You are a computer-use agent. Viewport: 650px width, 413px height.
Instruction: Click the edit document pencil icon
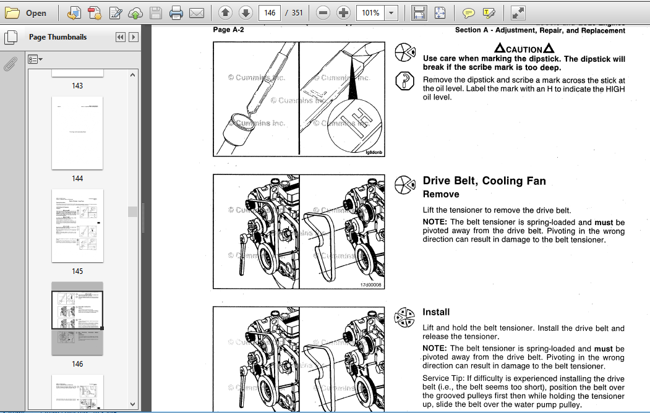click(115, 13)
